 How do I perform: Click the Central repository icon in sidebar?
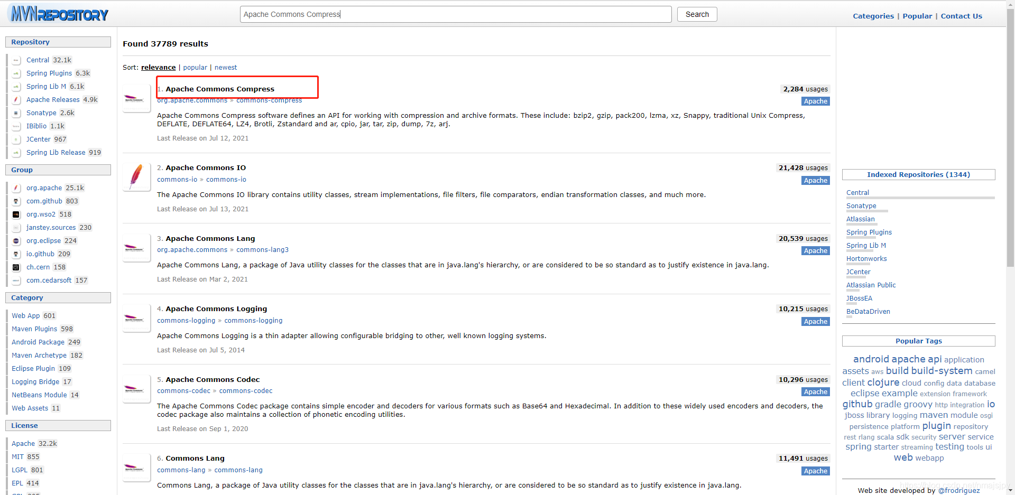click(x=16, y=60)
